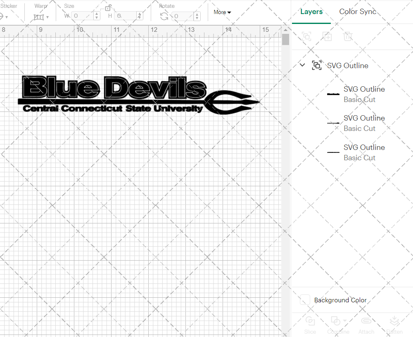413x337 pixels.
Task: Open the Warp tool
Action: pos(40,17)
